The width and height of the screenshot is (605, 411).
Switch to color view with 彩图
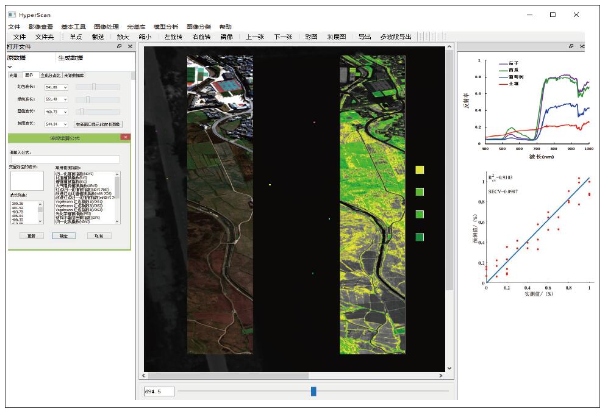pyautogui.click(x=311, y=37)
